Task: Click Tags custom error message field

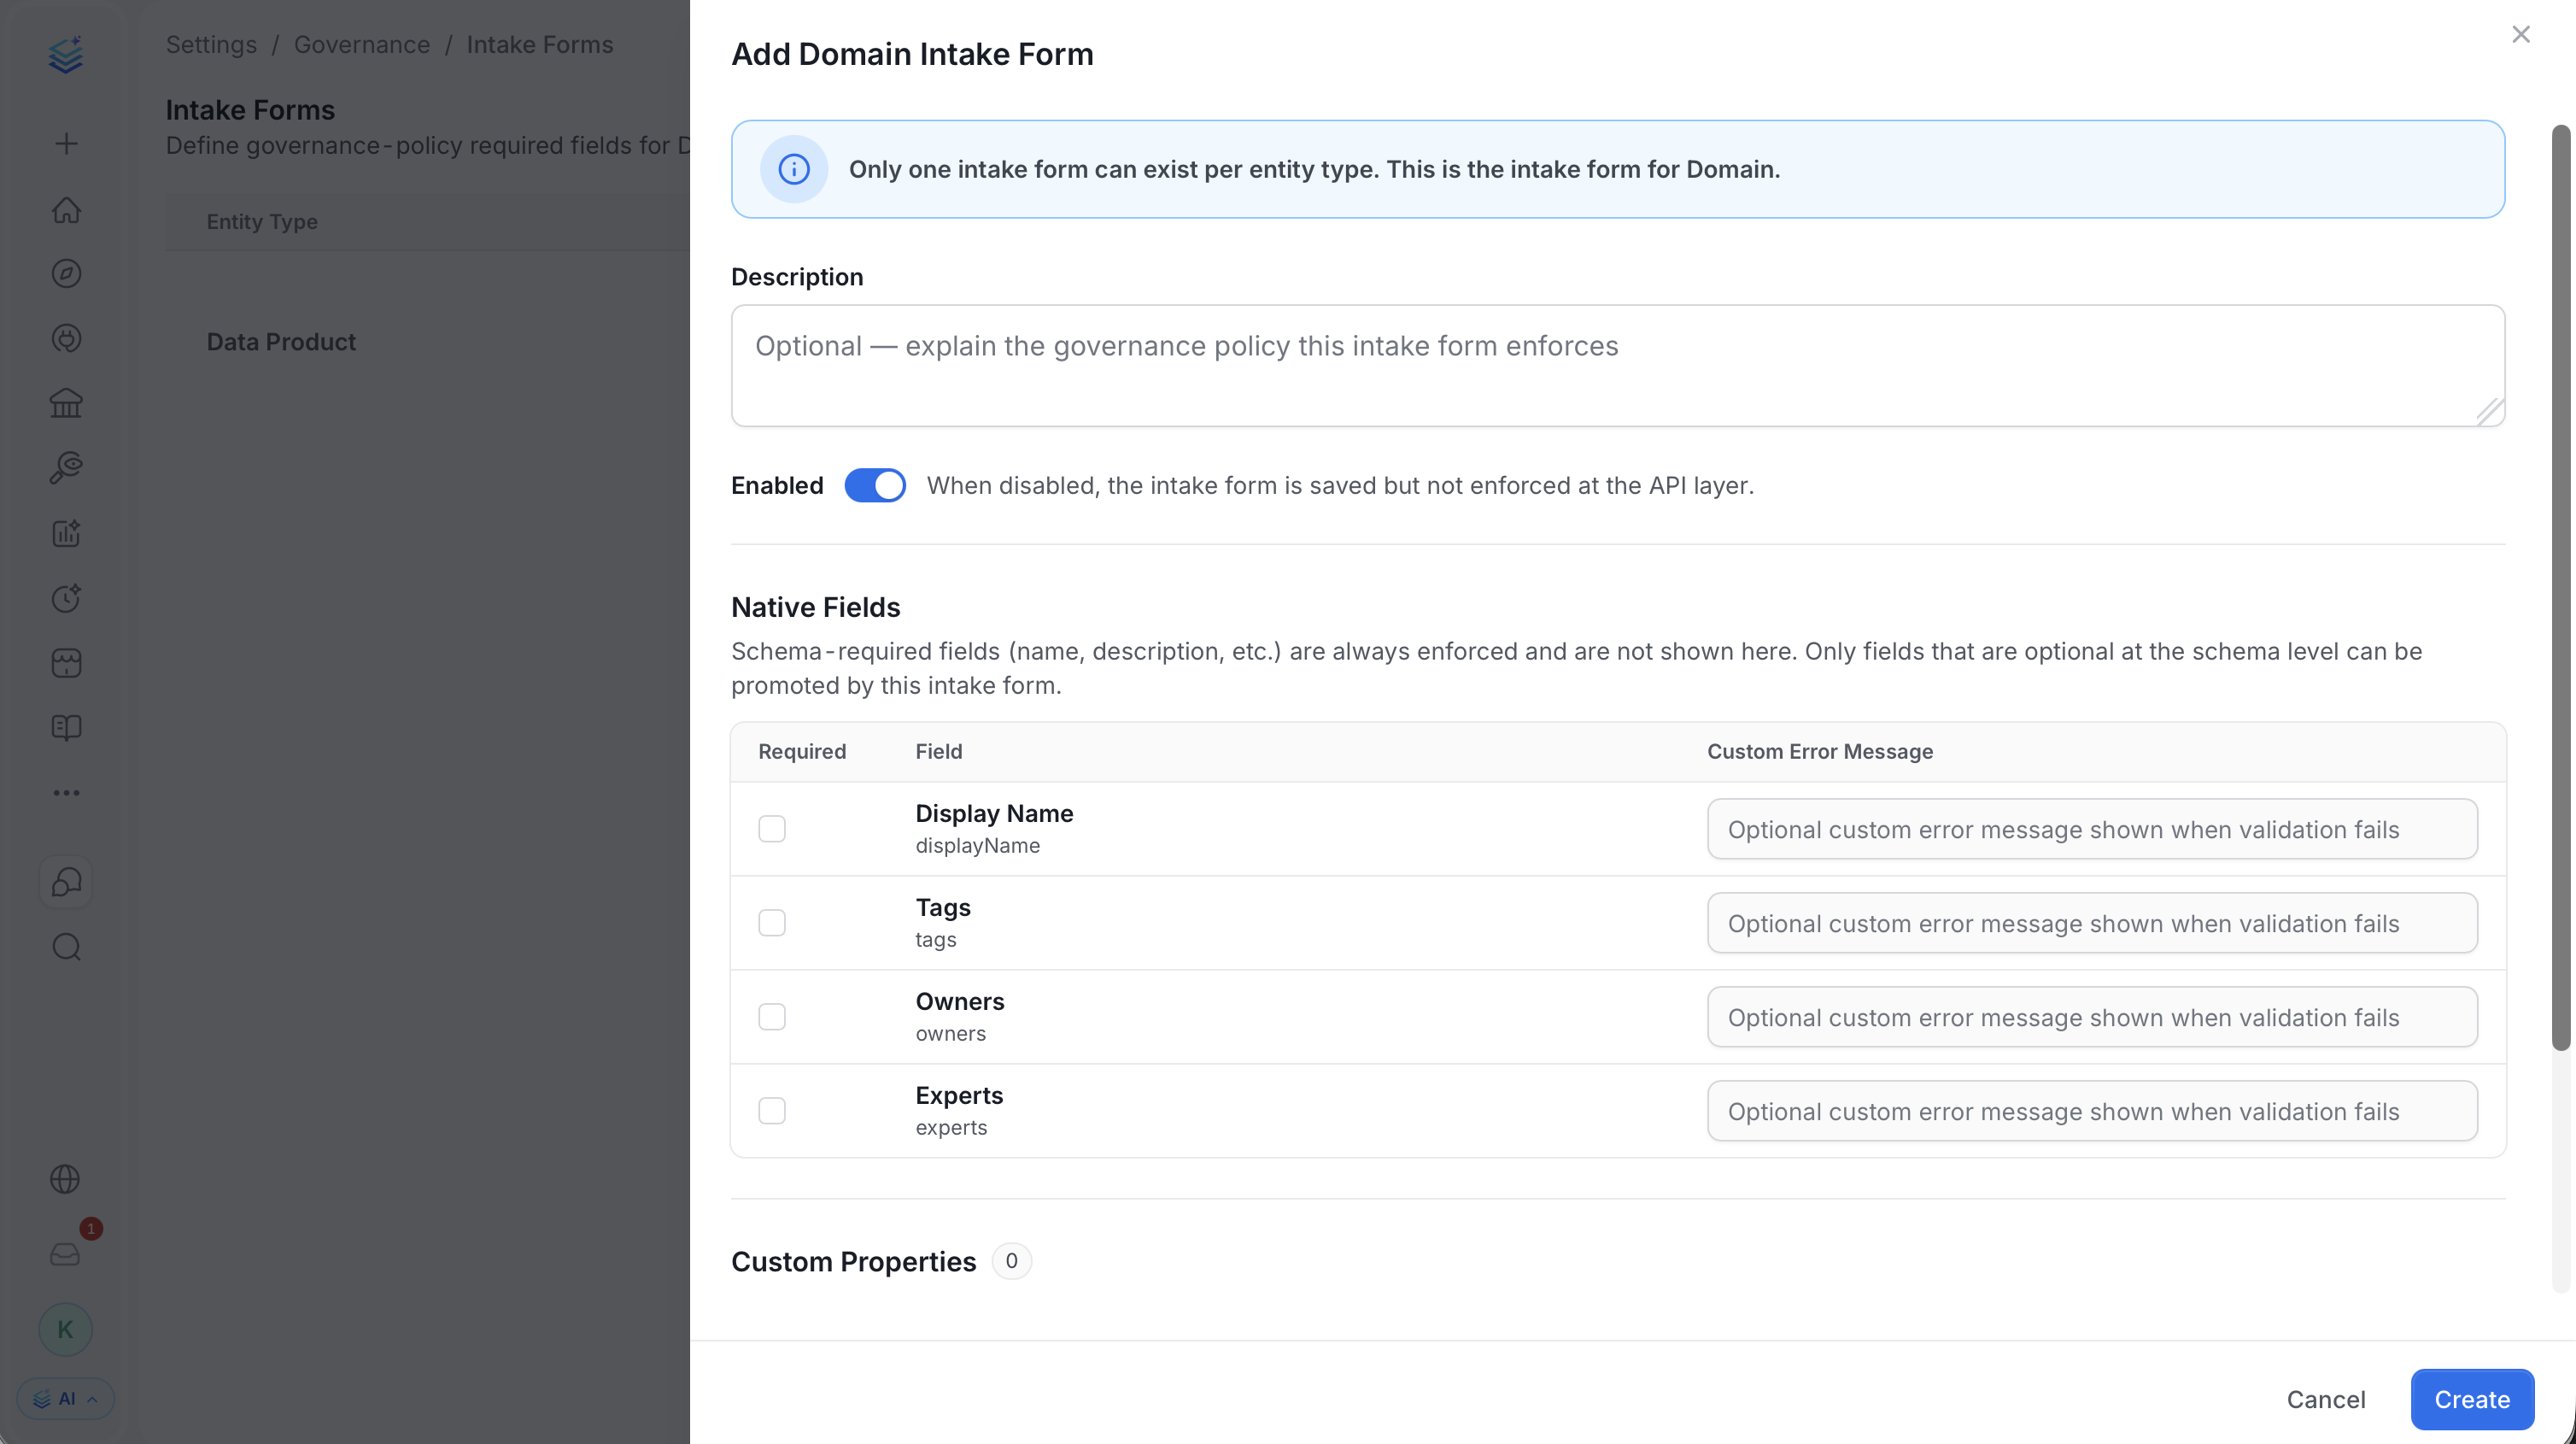Action: (2092, 923)
